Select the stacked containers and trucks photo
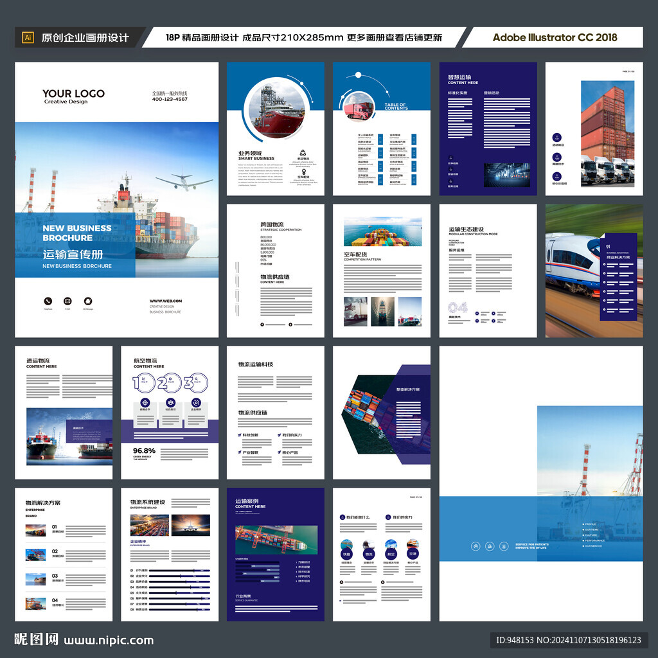The width and height of the screenshot is (658, 658). pos(608,134)
